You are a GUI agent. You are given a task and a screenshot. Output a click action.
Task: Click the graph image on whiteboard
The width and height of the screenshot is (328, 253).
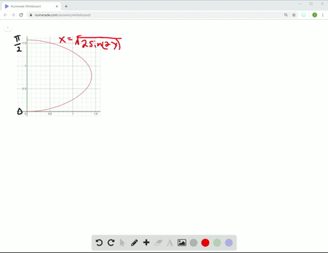(x=59, y=77)
